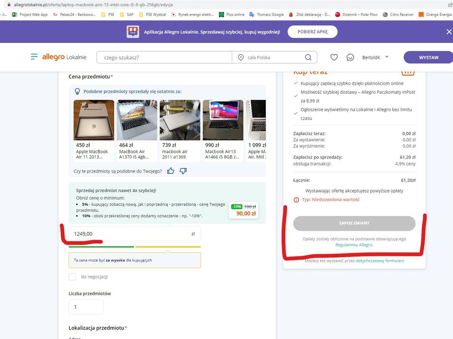This screenshot has height=339, width=453.
Task: Open the 739 zł macbook air 2011 thumbnail
Action: click(180, 120)
